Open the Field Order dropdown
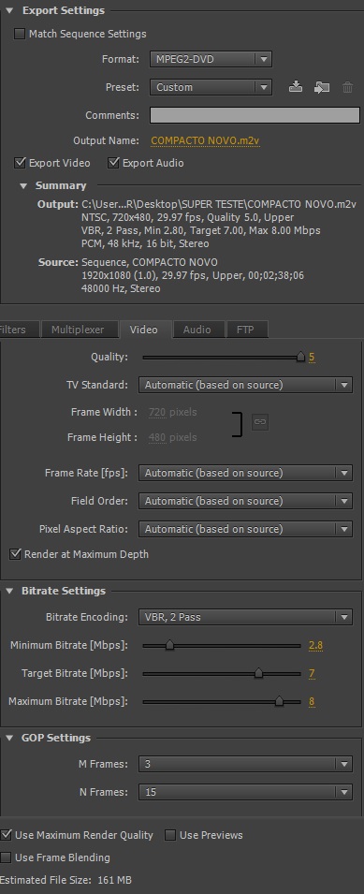The height and width of the screenshot is (894, 364). pyautogui.click(x=245, y=501)
